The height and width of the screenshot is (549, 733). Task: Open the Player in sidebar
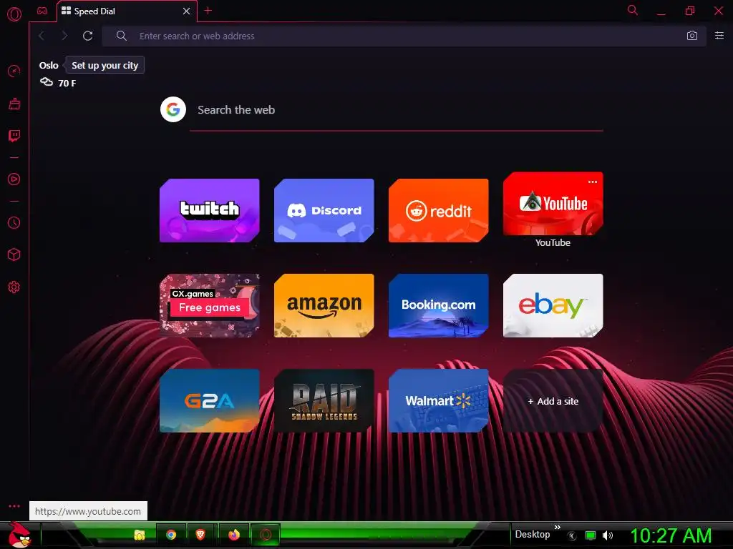point(14,179)
